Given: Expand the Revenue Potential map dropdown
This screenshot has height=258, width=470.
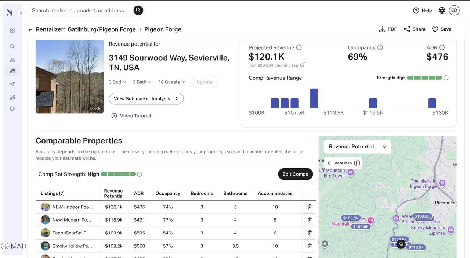Looking at the screenshot, I should click(x=357, y=147).
